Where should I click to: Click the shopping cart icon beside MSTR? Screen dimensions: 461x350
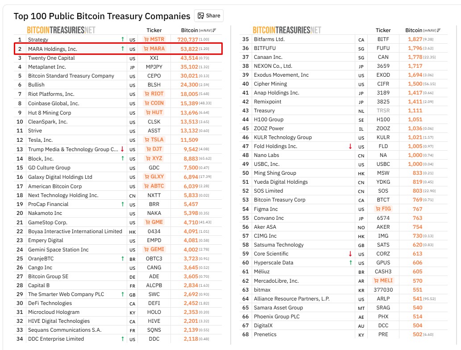coord(147,39)
